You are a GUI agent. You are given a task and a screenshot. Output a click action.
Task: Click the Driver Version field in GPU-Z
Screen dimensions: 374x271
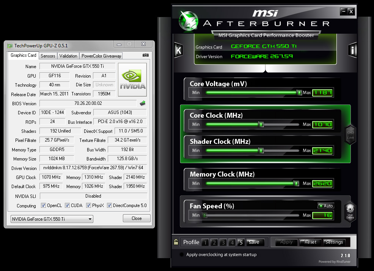point(93,168)
